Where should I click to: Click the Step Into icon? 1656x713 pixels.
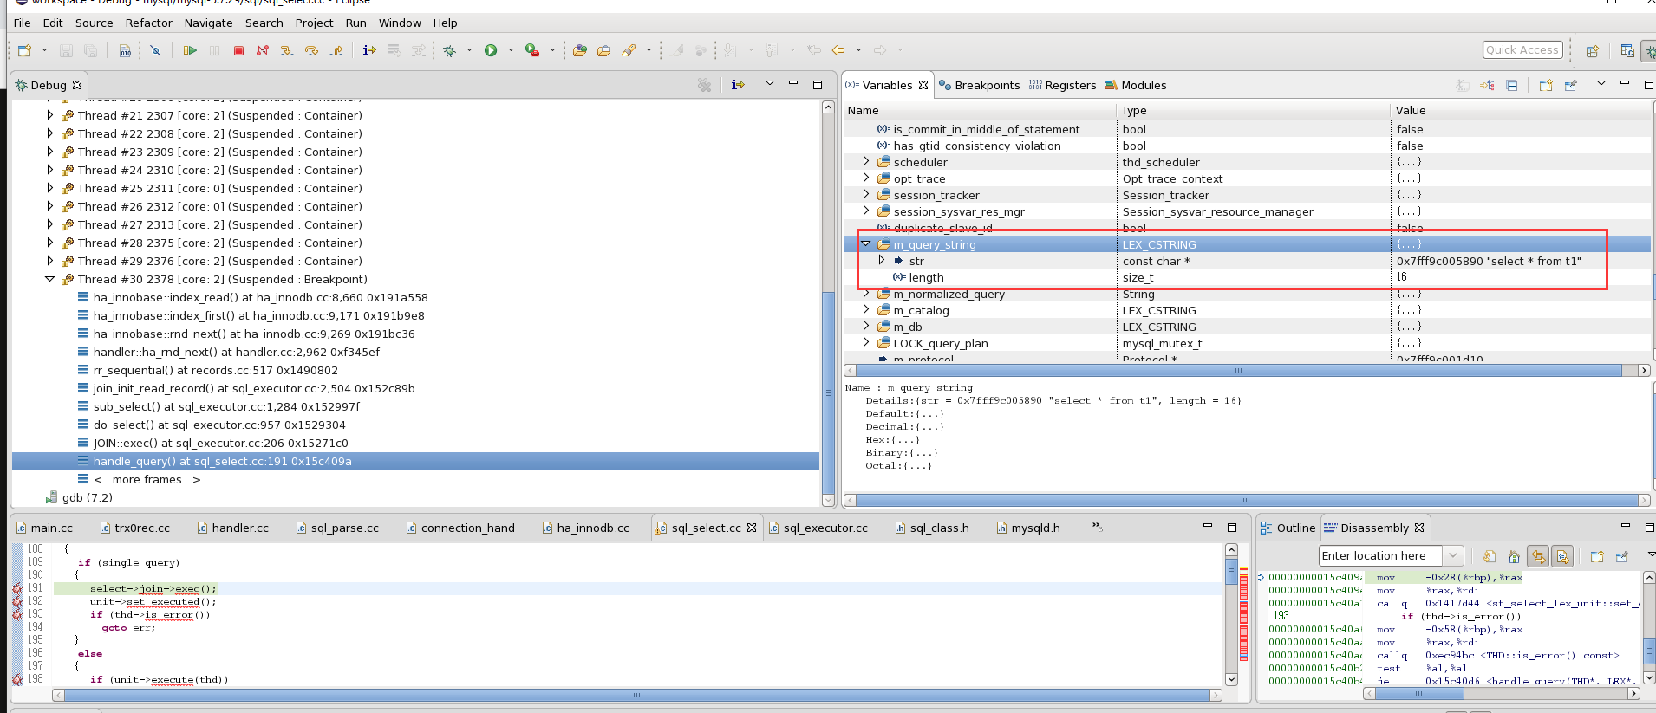pyautogui.click(x=287, y=51)
